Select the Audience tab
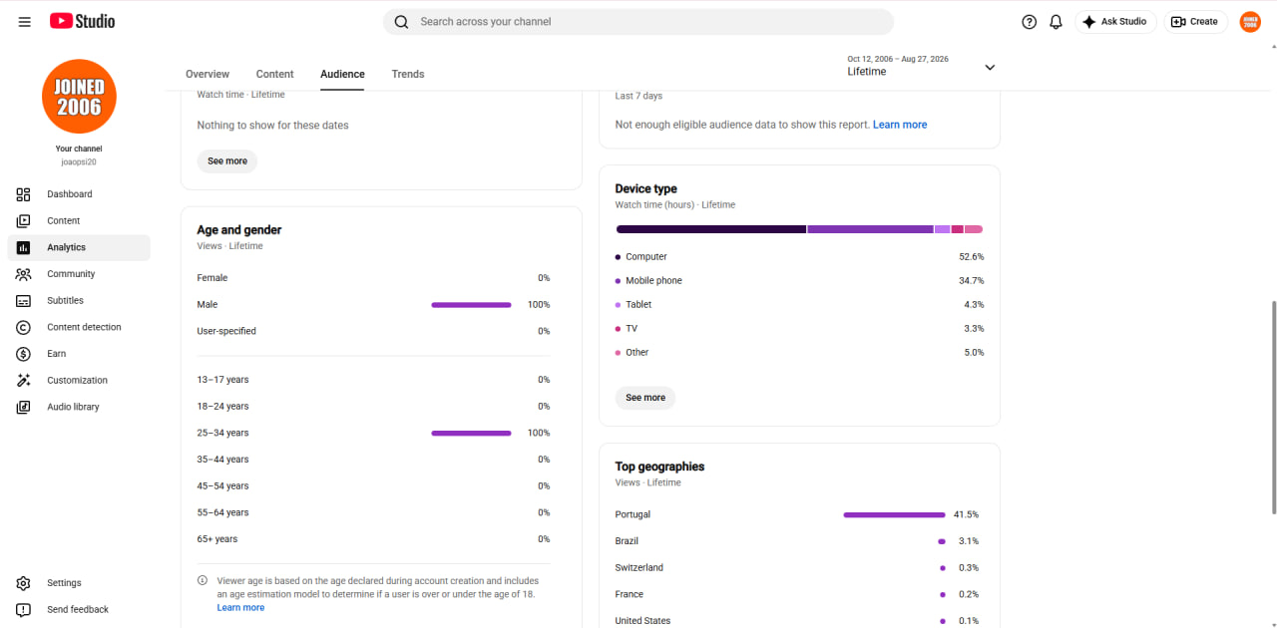The width and height of the screenshot is (1277, 628). pyautogui.click(x=342, y=74)
